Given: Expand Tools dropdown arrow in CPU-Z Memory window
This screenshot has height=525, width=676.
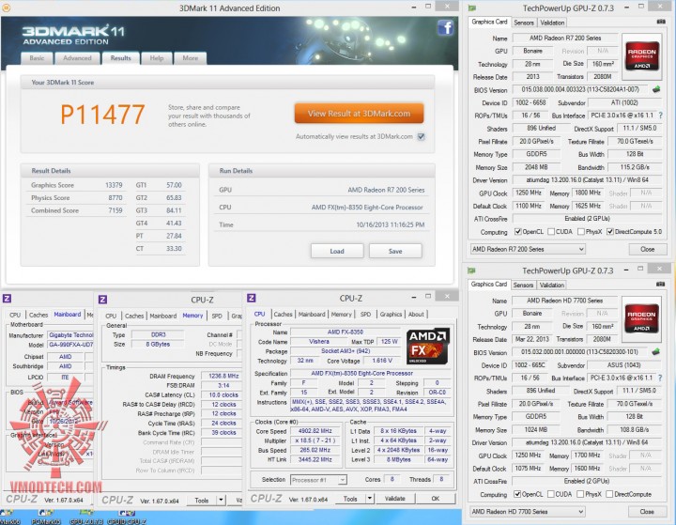Looking at the screenshot, I should click(221, 501).
